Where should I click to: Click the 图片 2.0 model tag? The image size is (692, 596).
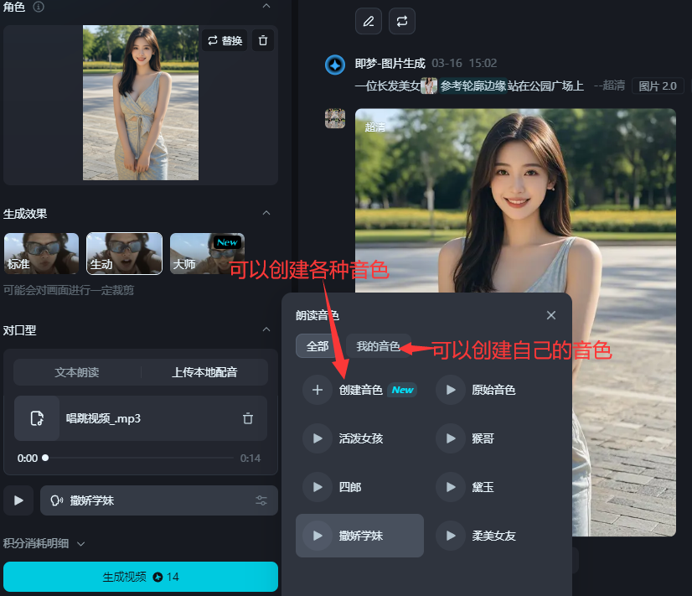(x=658, y=86)
